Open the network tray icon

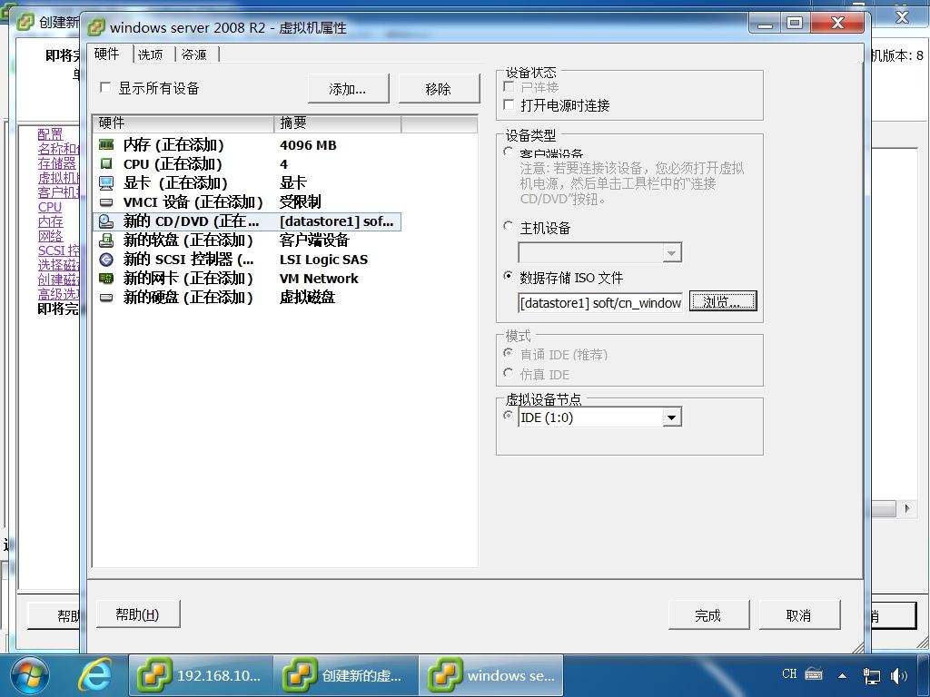click(871, 675)
